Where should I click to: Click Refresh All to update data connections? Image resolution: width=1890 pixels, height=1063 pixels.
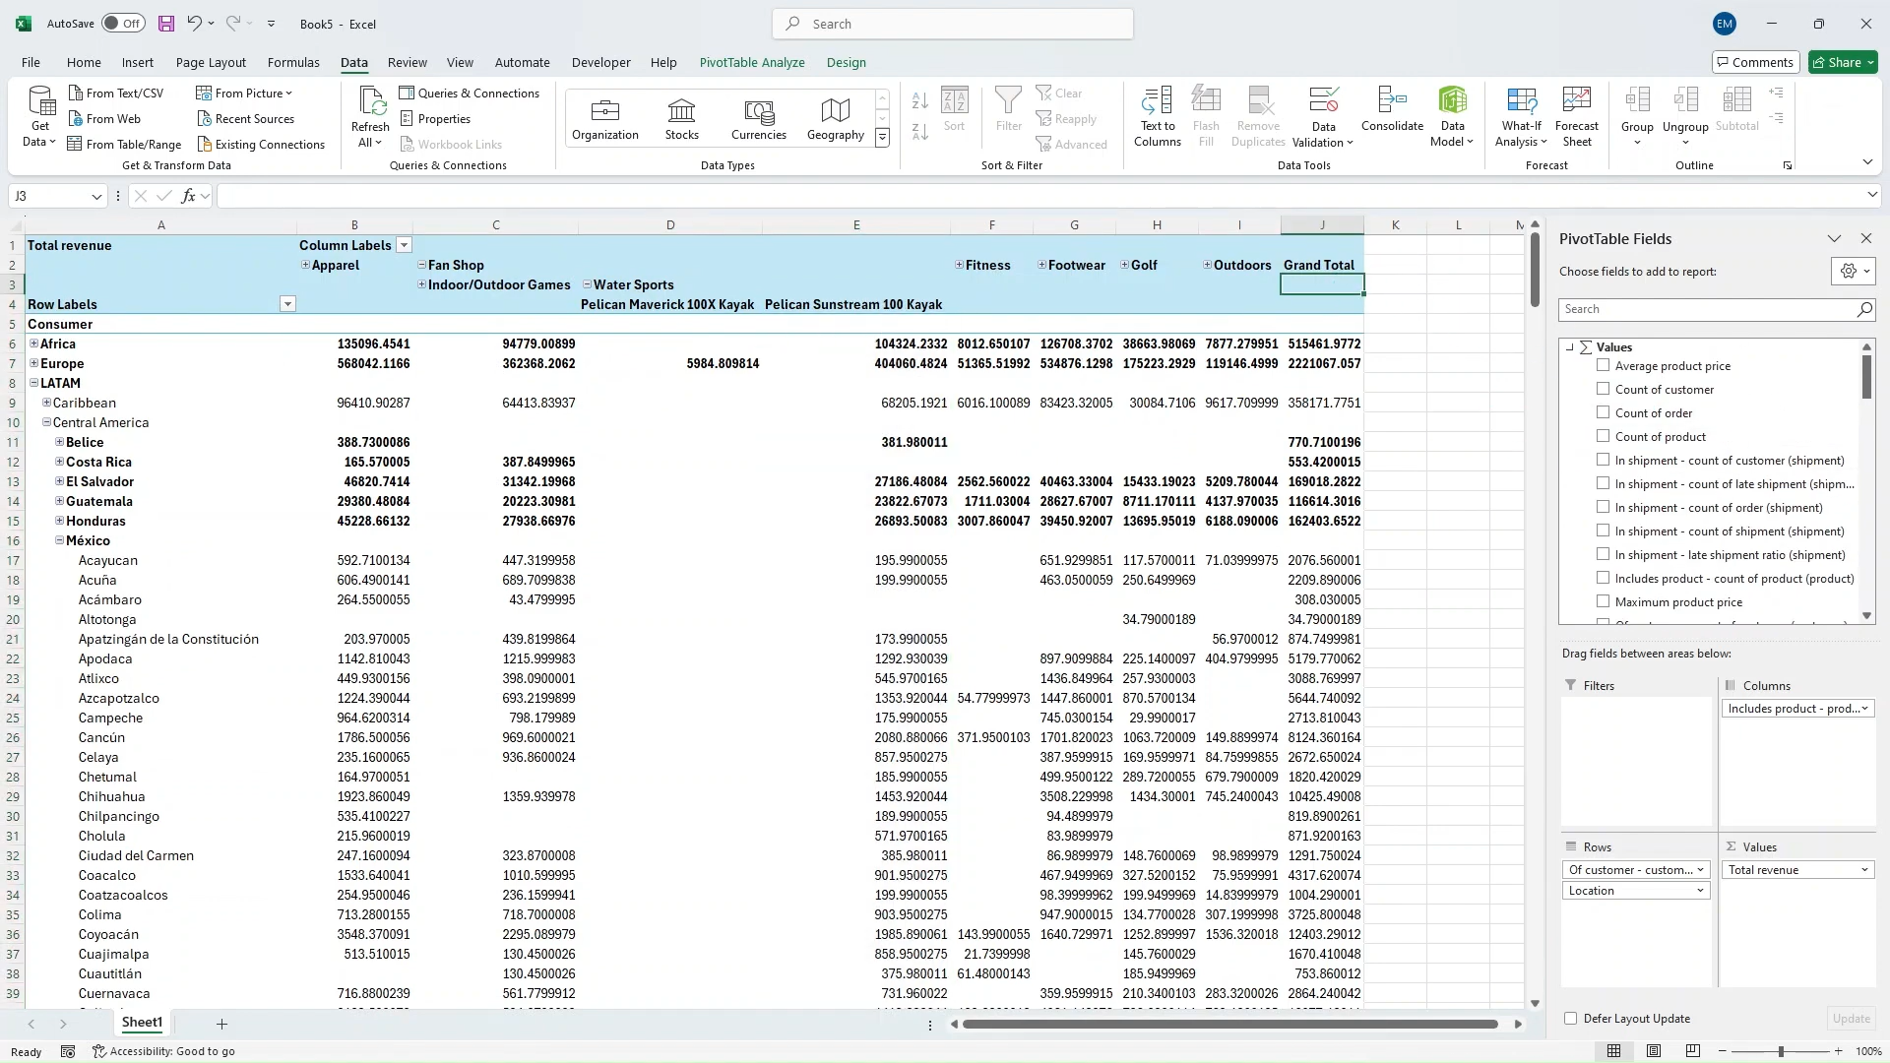pos(370,115)
